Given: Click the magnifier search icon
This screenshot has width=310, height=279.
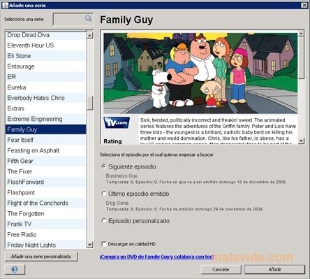Looking at the screenshot, I should tap(88, 18).
